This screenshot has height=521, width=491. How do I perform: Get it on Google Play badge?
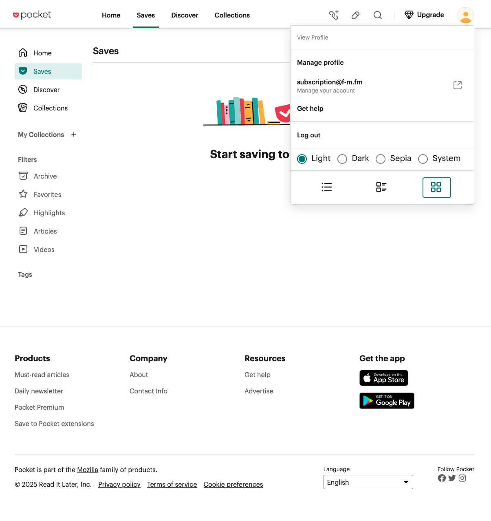point(387,401)
